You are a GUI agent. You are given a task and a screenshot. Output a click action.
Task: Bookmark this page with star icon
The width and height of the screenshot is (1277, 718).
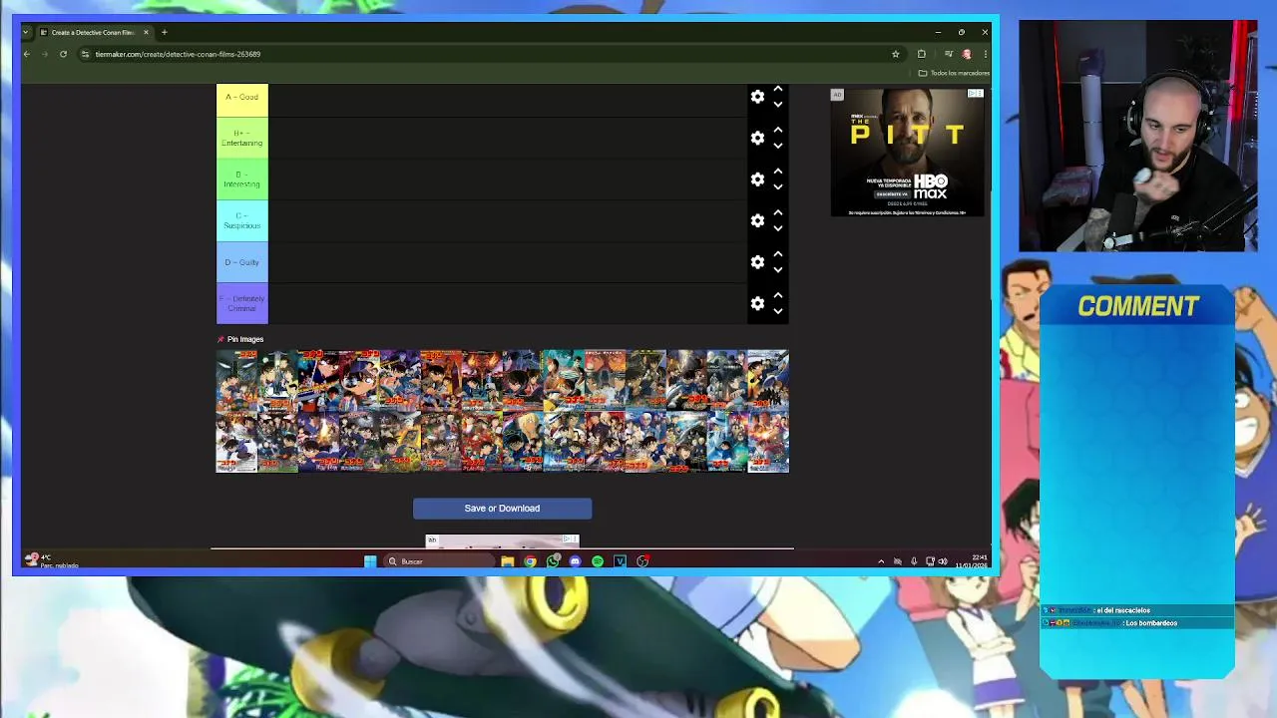[896, 54]
